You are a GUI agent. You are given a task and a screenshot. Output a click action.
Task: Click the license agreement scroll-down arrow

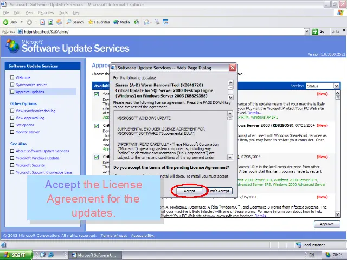[230, 157]
